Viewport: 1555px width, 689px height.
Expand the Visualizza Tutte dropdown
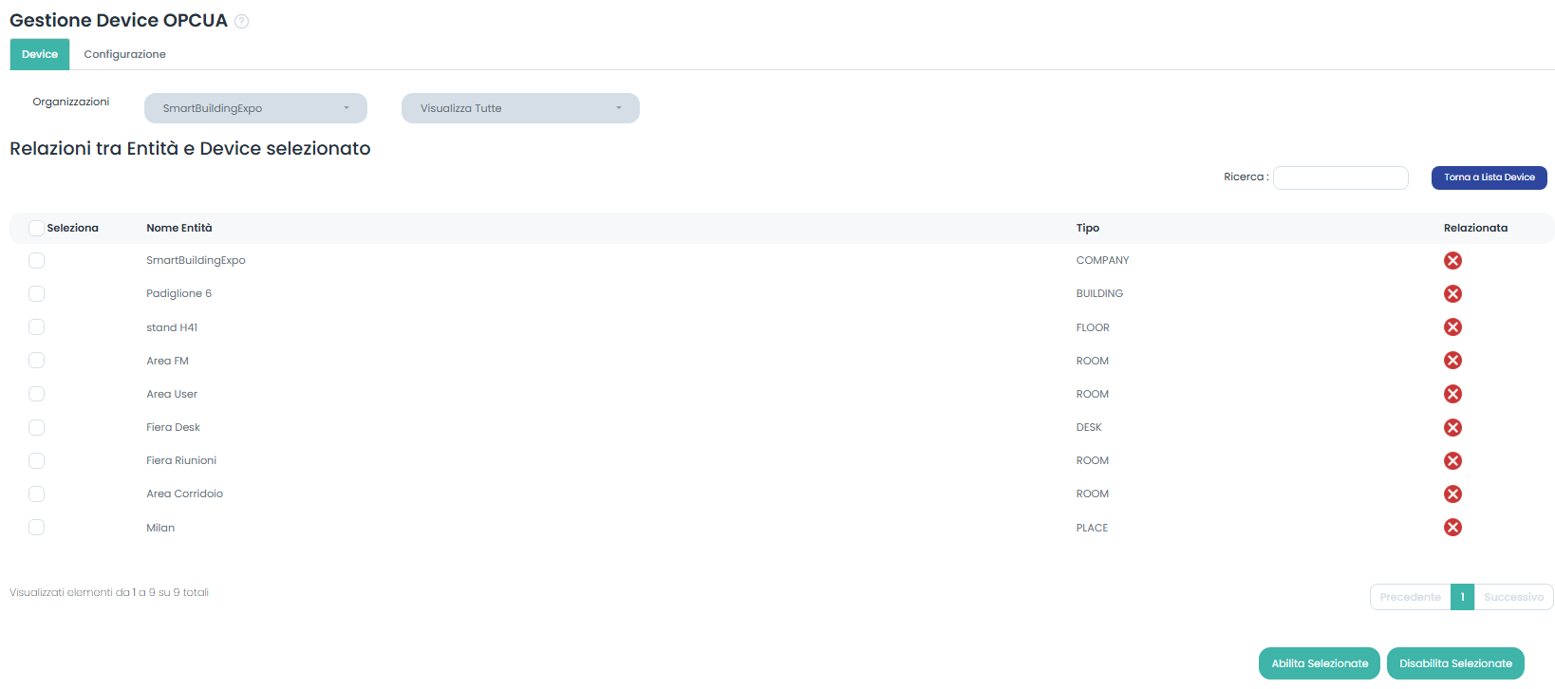(520, 108)
